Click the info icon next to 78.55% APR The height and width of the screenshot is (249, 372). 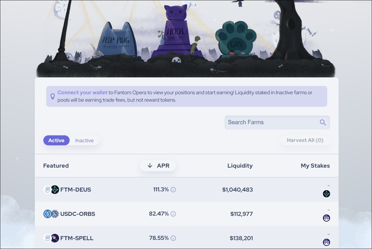173,238
